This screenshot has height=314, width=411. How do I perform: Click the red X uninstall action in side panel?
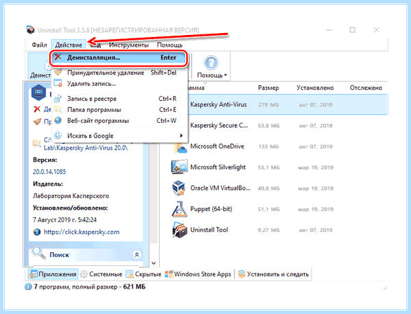(37, 108)
